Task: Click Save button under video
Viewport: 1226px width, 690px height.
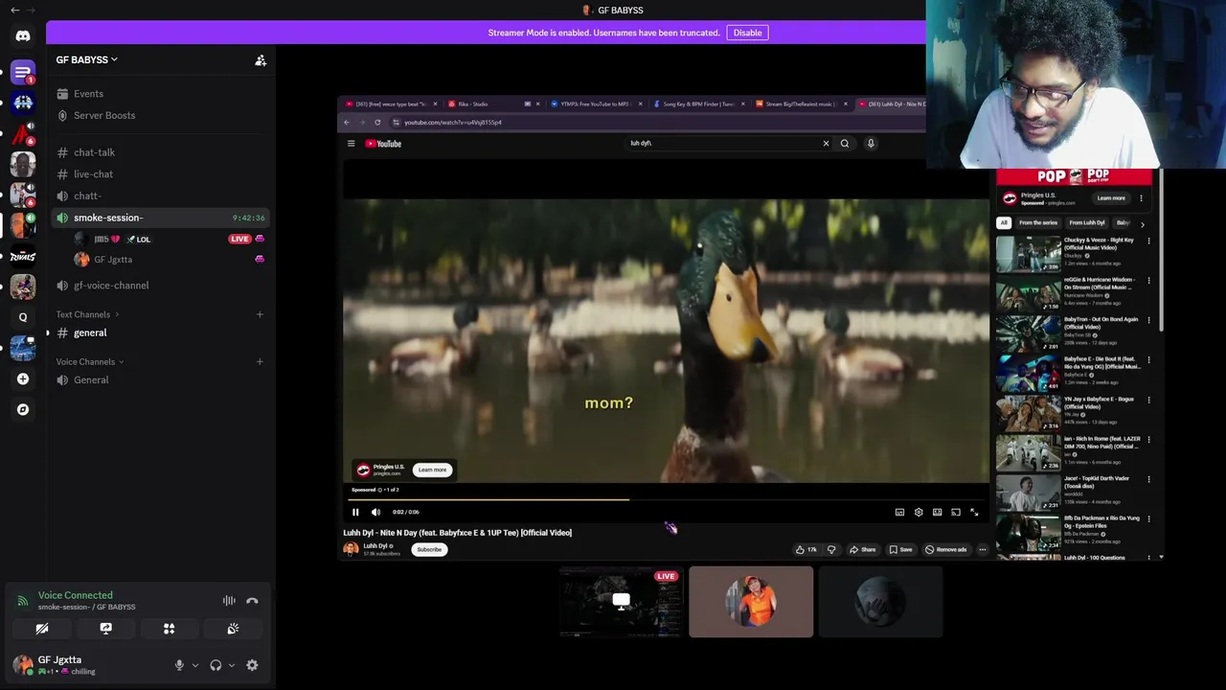Action: pos(900,549)
